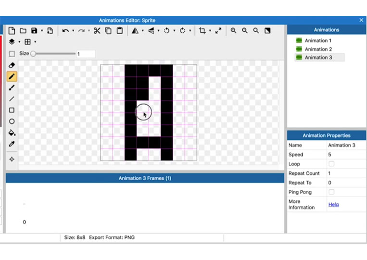
Task: Select Animation 3 in the list
Action: click(x=319, y=57)
